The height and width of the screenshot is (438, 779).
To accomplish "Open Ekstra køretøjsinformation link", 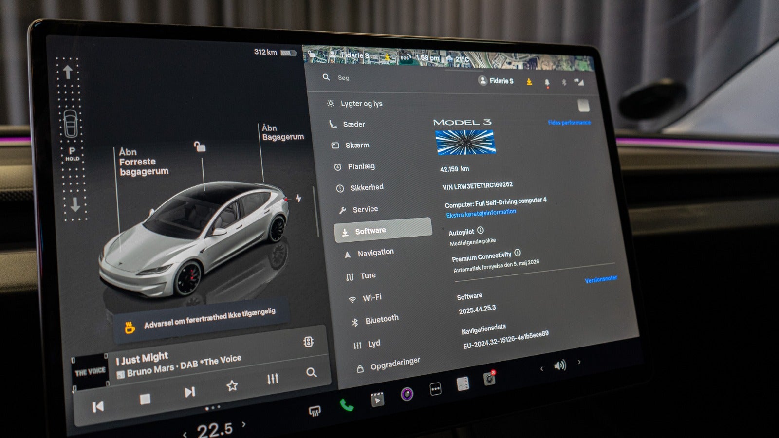I will coord(481,213).
